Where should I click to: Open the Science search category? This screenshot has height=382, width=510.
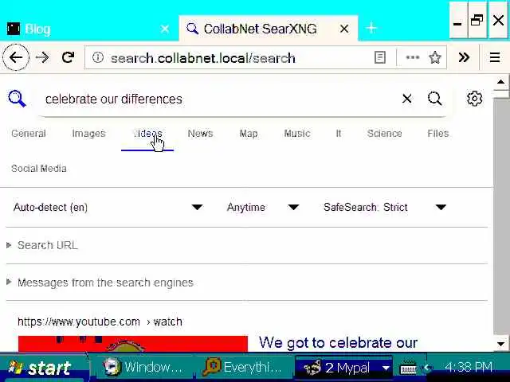coord(384,134)
